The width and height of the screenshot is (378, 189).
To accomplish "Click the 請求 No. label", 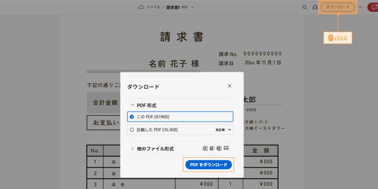I will [228, 54].
